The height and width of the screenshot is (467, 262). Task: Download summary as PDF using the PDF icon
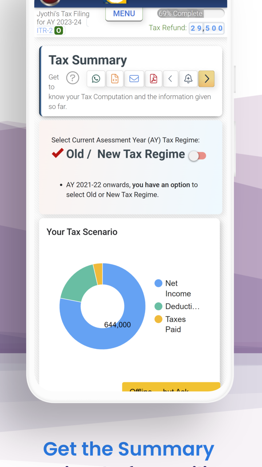(x=153, y=78)
